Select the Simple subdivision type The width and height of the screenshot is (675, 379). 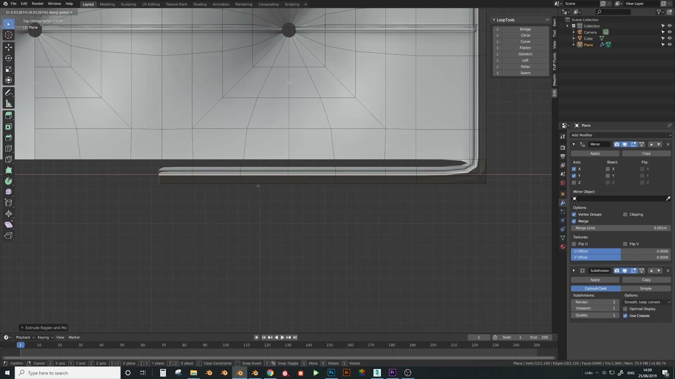click(x=645, y=288)
